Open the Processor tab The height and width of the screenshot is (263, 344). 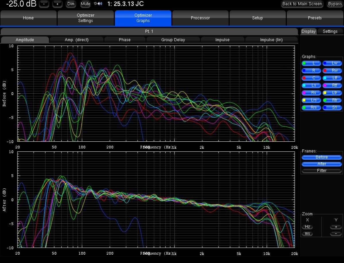200,18
